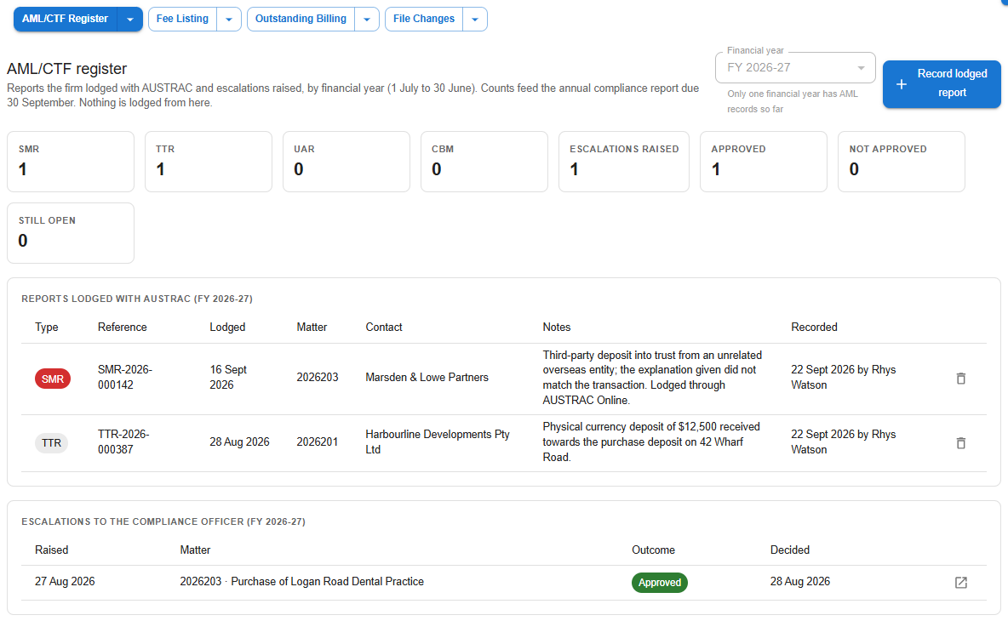
Task: Expand the Fee Listing dropdown arrow
Action: [229, 20]
